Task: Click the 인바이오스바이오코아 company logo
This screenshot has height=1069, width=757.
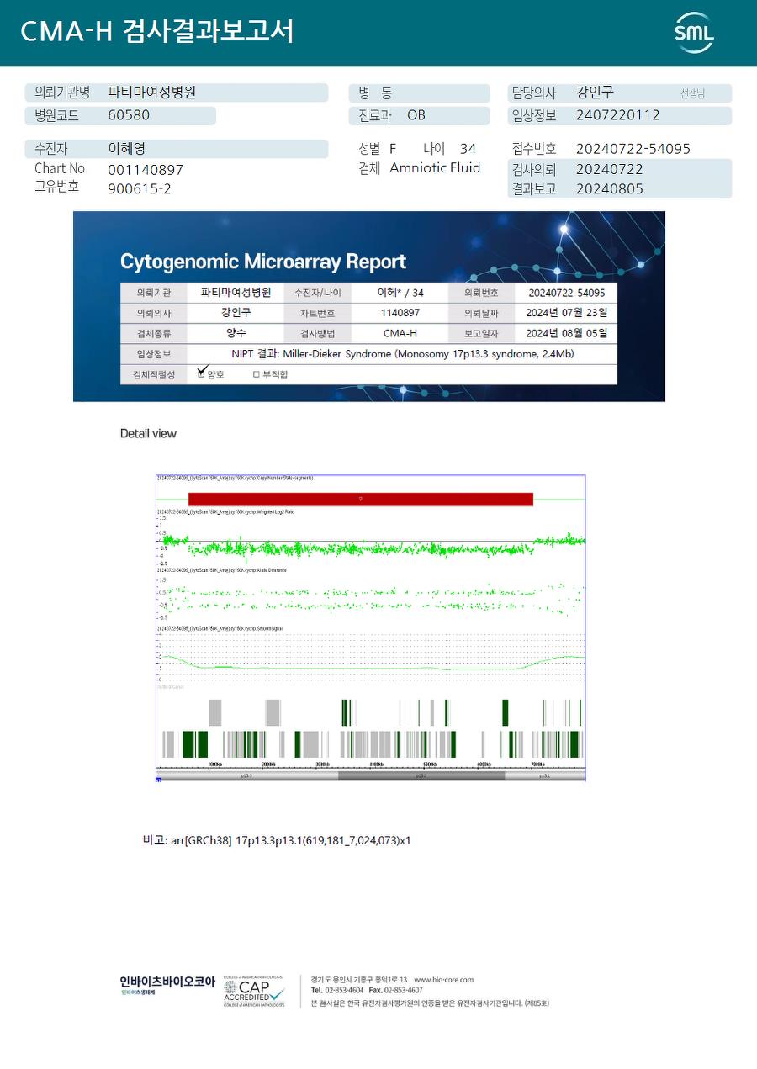Action: point(167,984)
